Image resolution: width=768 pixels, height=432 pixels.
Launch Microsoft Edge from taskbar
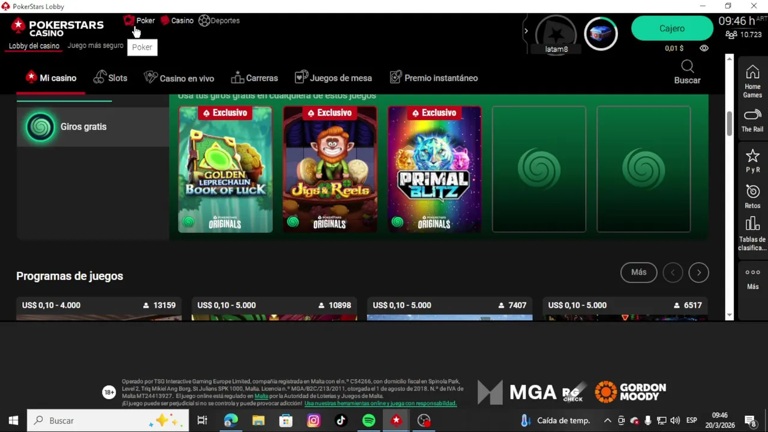230,421
